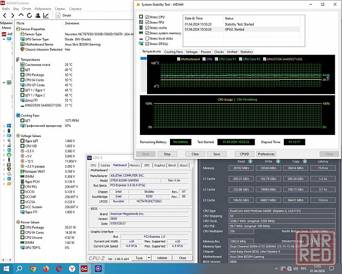Image resolution: width=342 pixels, height=274 pixels.
Task: Open the Tools dropdown in CPU-Z
Action: (x=140, y=258)
